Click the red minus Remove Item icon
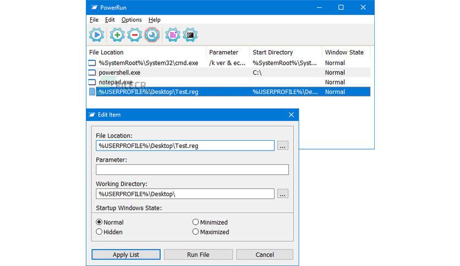This screenshot has width=460, height=266. point(135,35)
